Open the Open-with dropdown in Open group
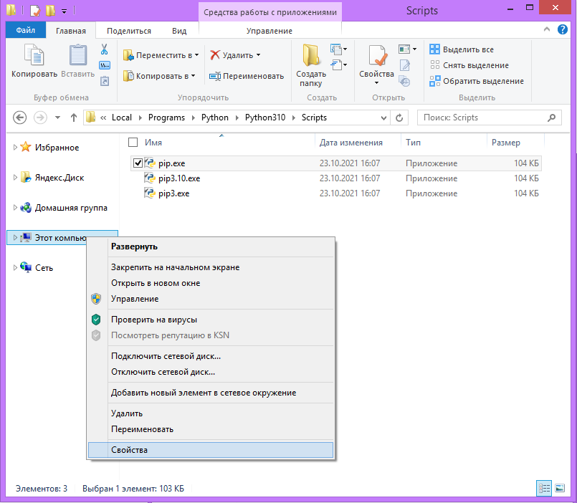577x503 pixels. point(407,49)
